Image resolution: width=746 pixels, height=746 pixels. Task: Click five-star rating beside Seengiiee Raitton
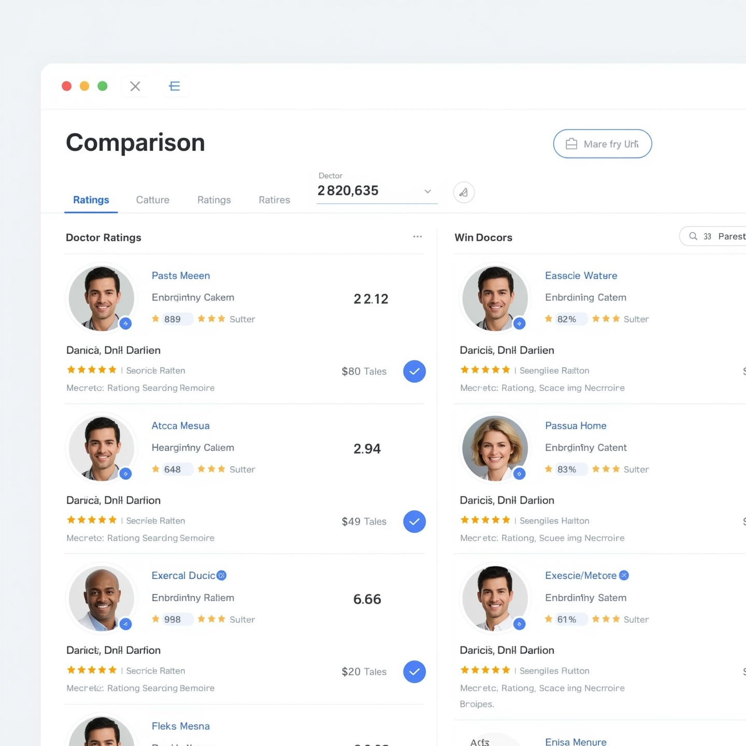click(x=485, y=370)
